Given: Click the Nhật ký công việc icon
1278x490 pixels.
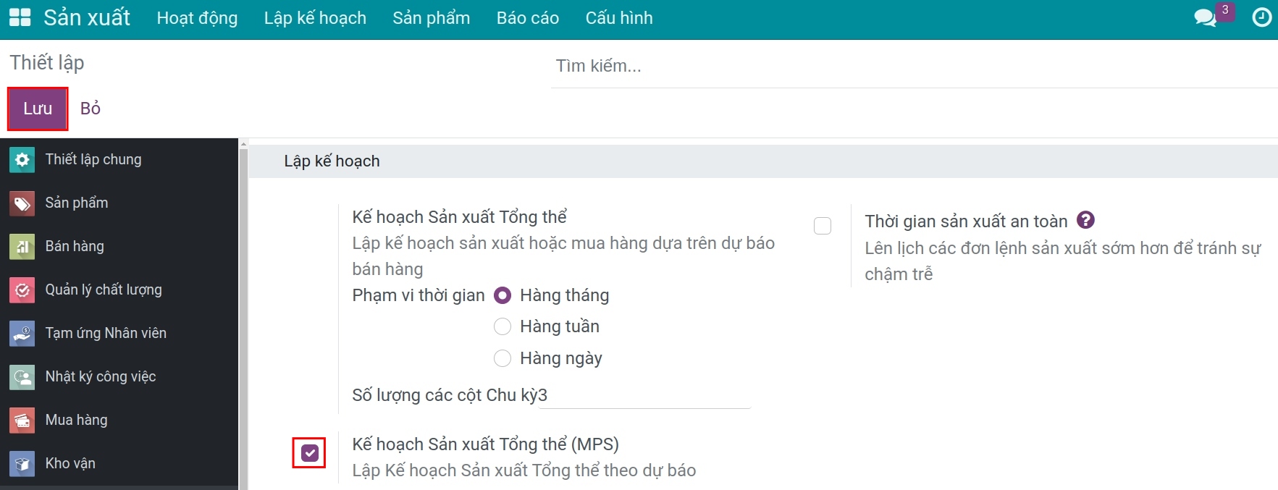Looking at the screenshot, I should tap(22, 376).
